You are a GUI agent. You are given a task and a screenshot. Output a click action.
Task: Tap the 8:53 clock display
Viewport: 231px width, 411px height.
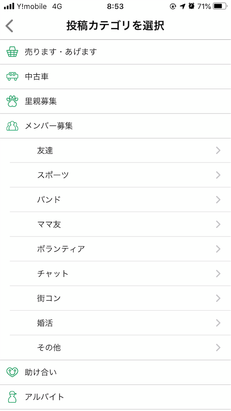point(115,6)
